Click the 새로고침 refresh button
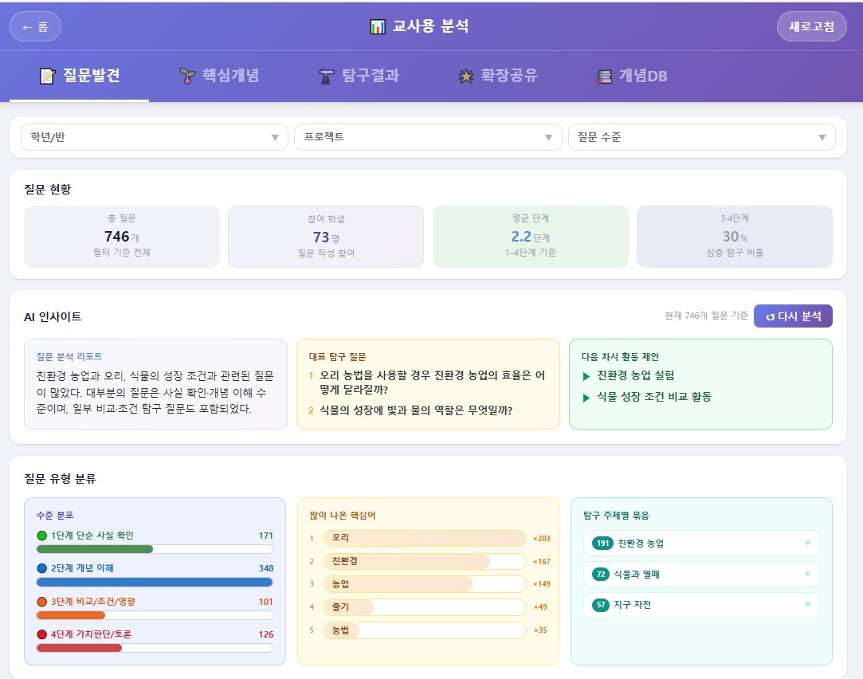Viewport: 863px width, 679px height. 811,26
